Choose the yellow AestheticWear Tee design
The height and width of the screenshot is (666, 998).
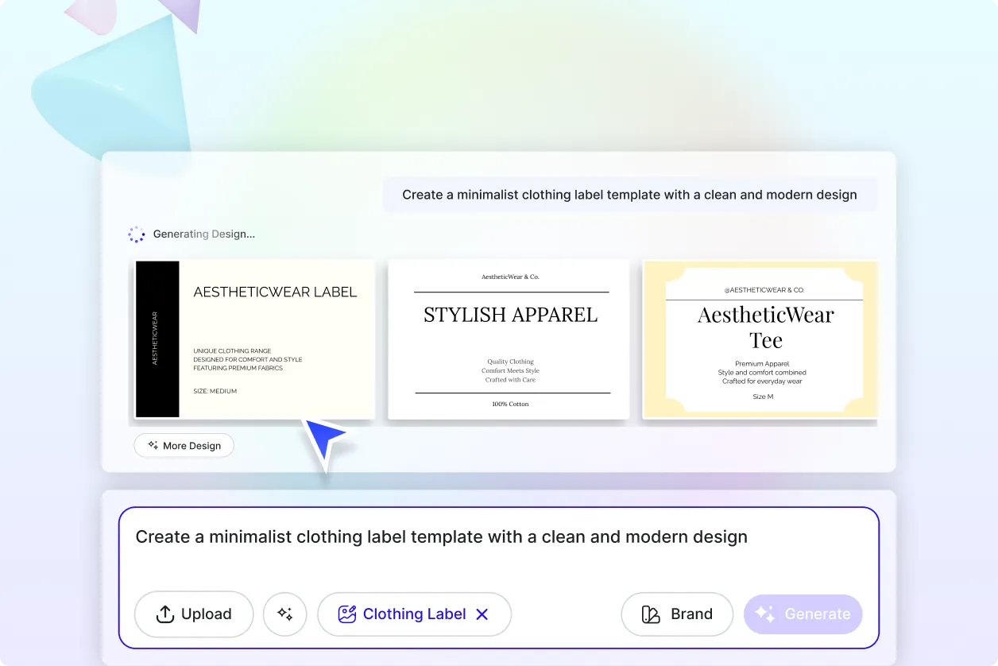pyautogui.click(x=760, y=339)
